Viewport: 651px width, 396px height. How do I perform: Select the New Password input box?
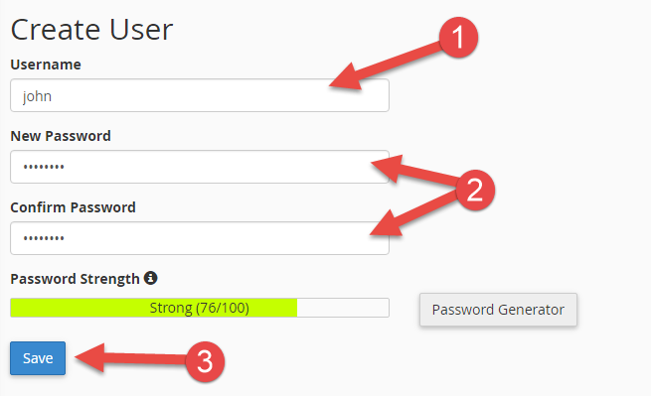(200, 167)
